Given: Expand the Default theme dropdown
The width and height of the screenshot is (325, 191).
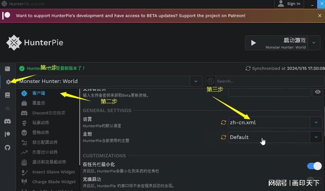Looking at the screenshot, I should (316, 137).
